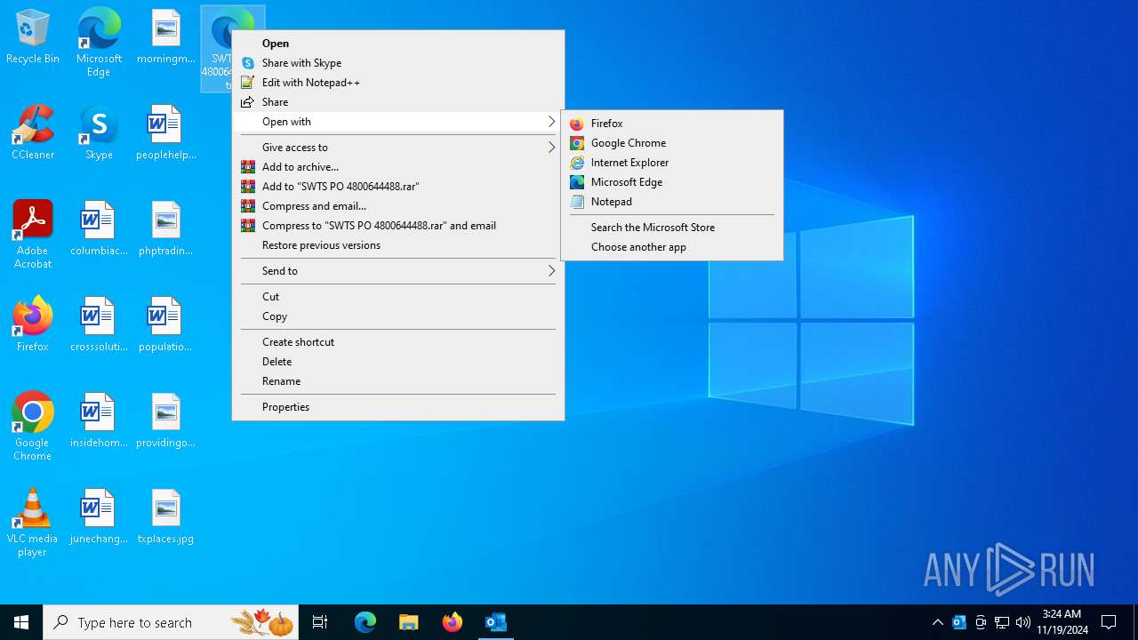Image resolution: width=1138 pixels, height=640 pixels.
Task: Select Adobe Acrobat desktop shortcut
Action: pos(33,235)
